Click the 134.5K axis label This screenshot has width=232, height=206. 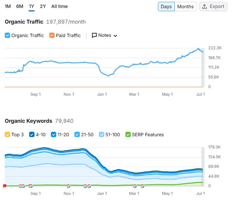[215, 157]
